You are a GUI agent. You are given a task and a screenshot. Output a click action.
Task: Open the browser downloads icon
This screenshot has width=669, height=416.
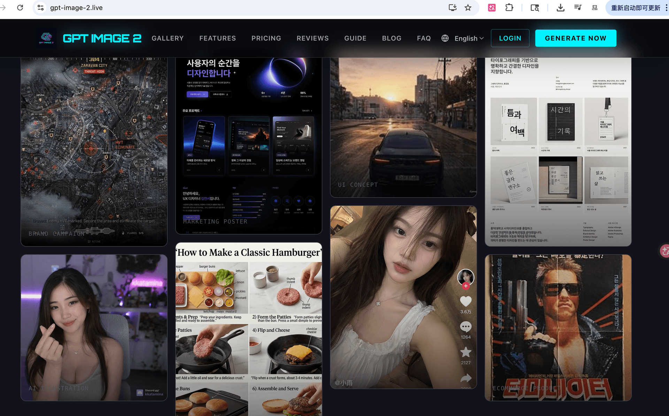[560, 8]
